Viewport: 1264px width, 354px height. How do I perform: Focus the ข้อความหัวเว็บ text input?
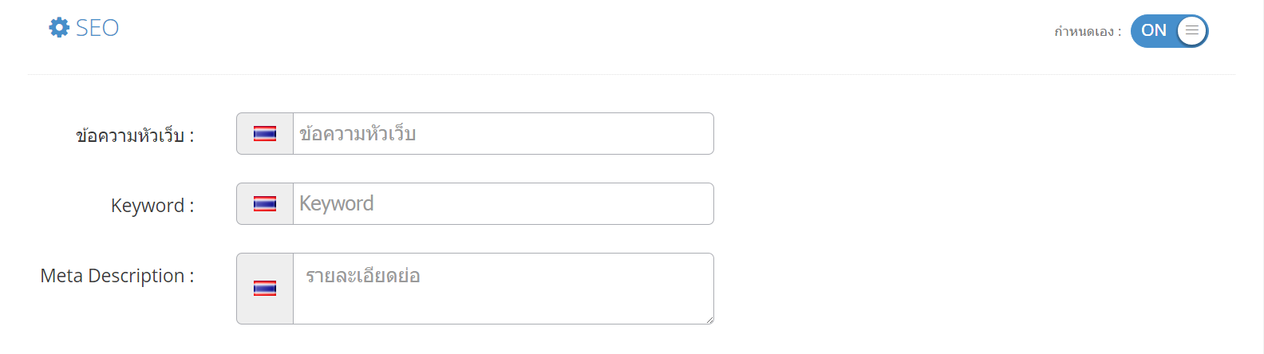504,134
